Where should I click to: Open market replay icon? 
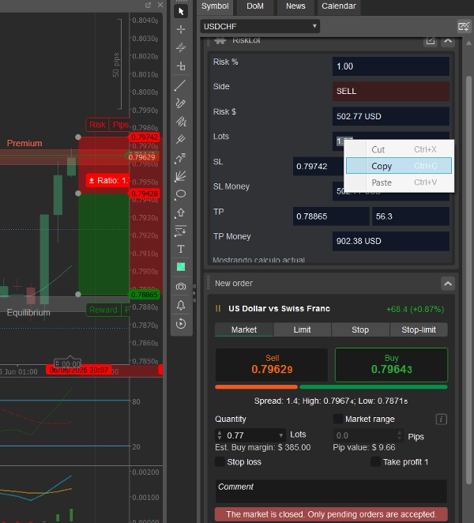pyautogui.click(x=181, y=323)
